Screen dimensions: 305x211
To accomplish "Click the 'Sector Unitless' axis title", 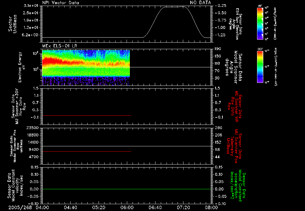I will (12, 24).
